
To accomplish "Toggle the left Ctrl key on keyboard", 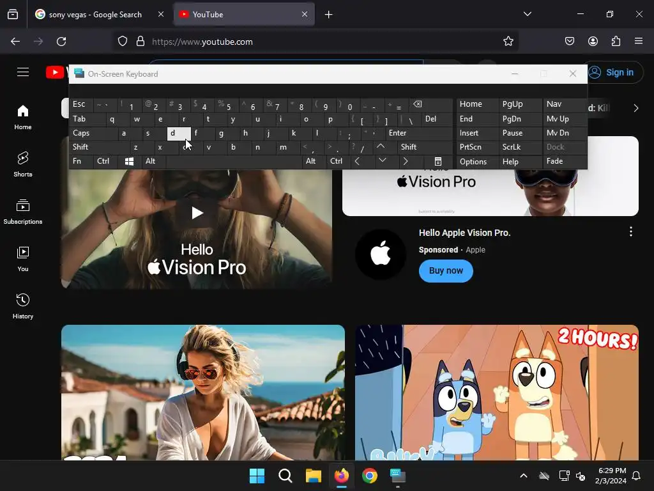I will [105, 161].
